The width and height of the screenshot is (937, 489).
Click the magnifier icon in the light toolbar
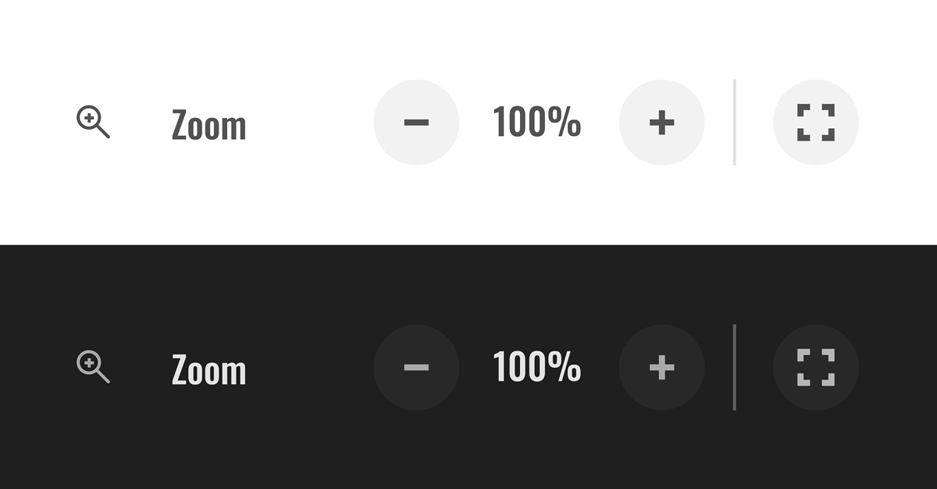click(x=92, y=123)
